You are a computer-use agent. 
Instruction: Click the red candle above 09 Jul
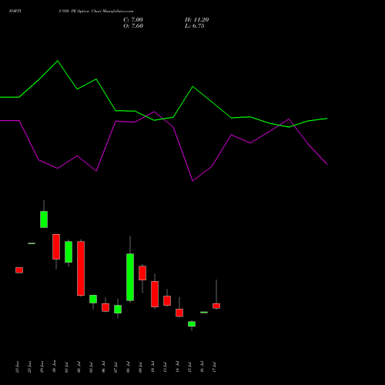point(142,273)
